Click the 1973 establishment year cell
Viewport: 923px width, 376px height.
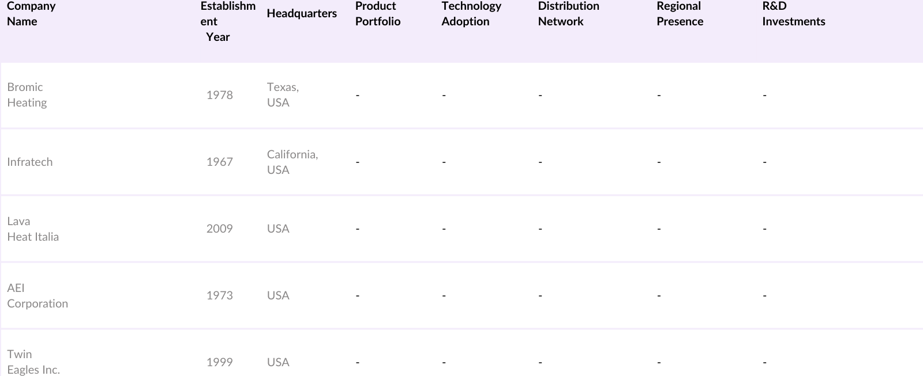pyautogui.click(x=220, y=295)
